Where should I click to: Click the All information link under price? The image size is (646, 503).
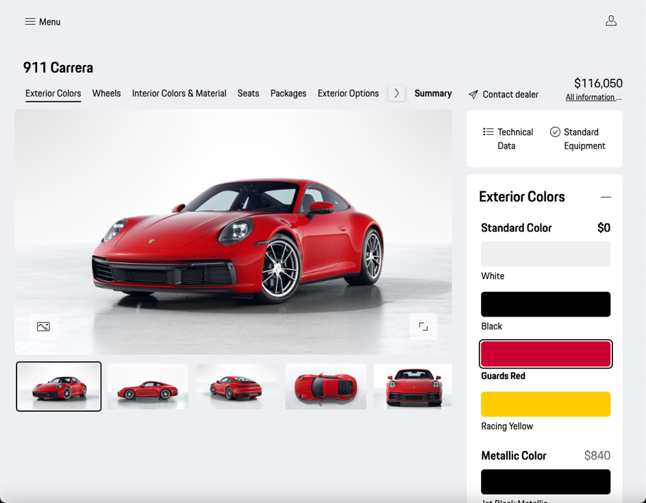click(x=593, y=97)
